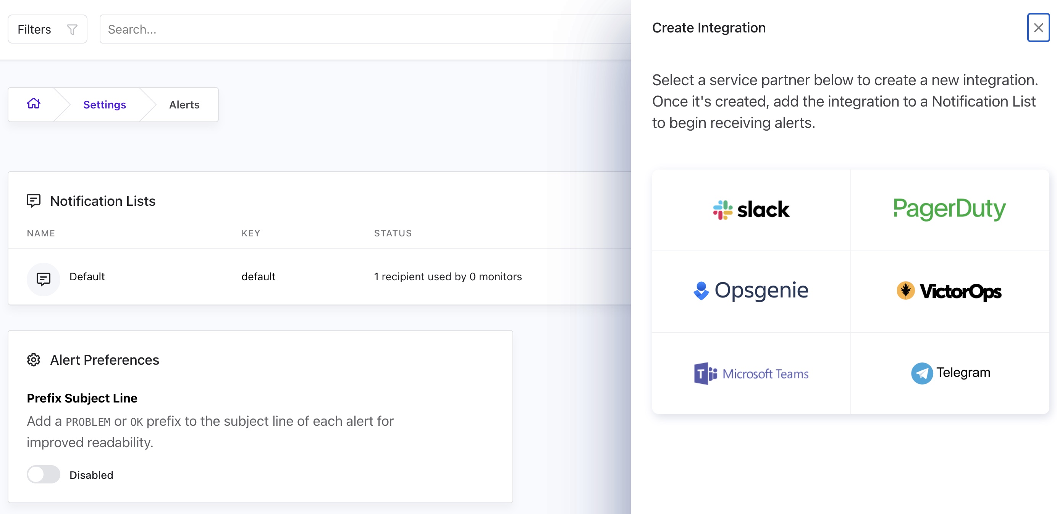Screen dimensions: 1057x514
Task: Open the Filters dropdown
Action: (x=48, y=29)
